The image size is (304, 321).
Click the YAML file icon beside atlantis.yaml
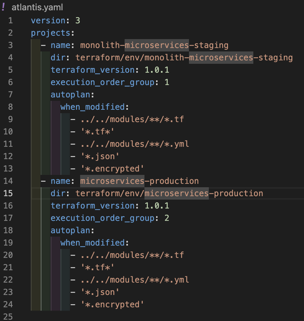click(x=3, y=7)
